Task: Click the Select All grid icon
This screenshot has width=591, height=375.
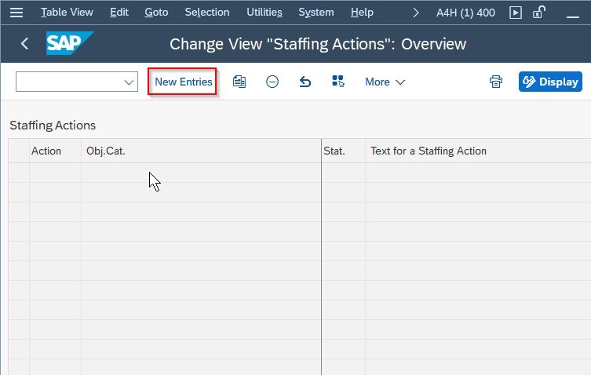Action: pos(338,82)
